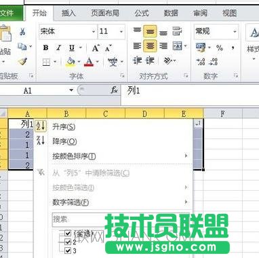Choose 升序(S) sort ascending
Image resolution: width=259 pixels, height=258 pixels.
pos(113,127)
